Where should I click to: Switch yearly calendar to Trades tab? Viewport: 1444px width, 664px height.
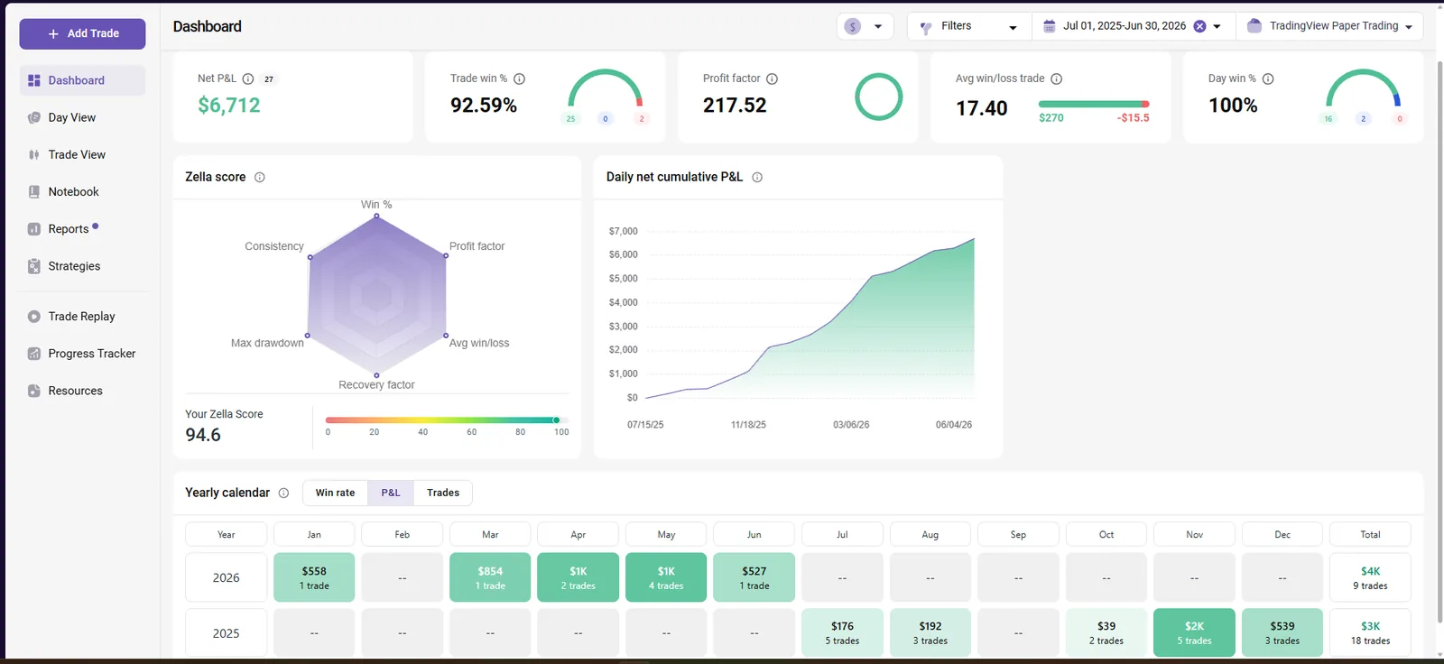coord(443,493)
